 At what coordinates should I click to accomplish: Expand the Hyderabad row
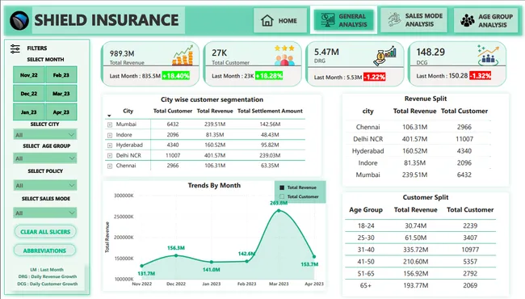[x=110, y=145]
